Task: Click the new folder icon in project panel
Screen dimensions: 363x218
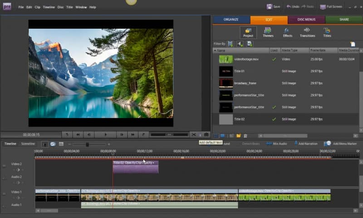Action: pos(238,135)
